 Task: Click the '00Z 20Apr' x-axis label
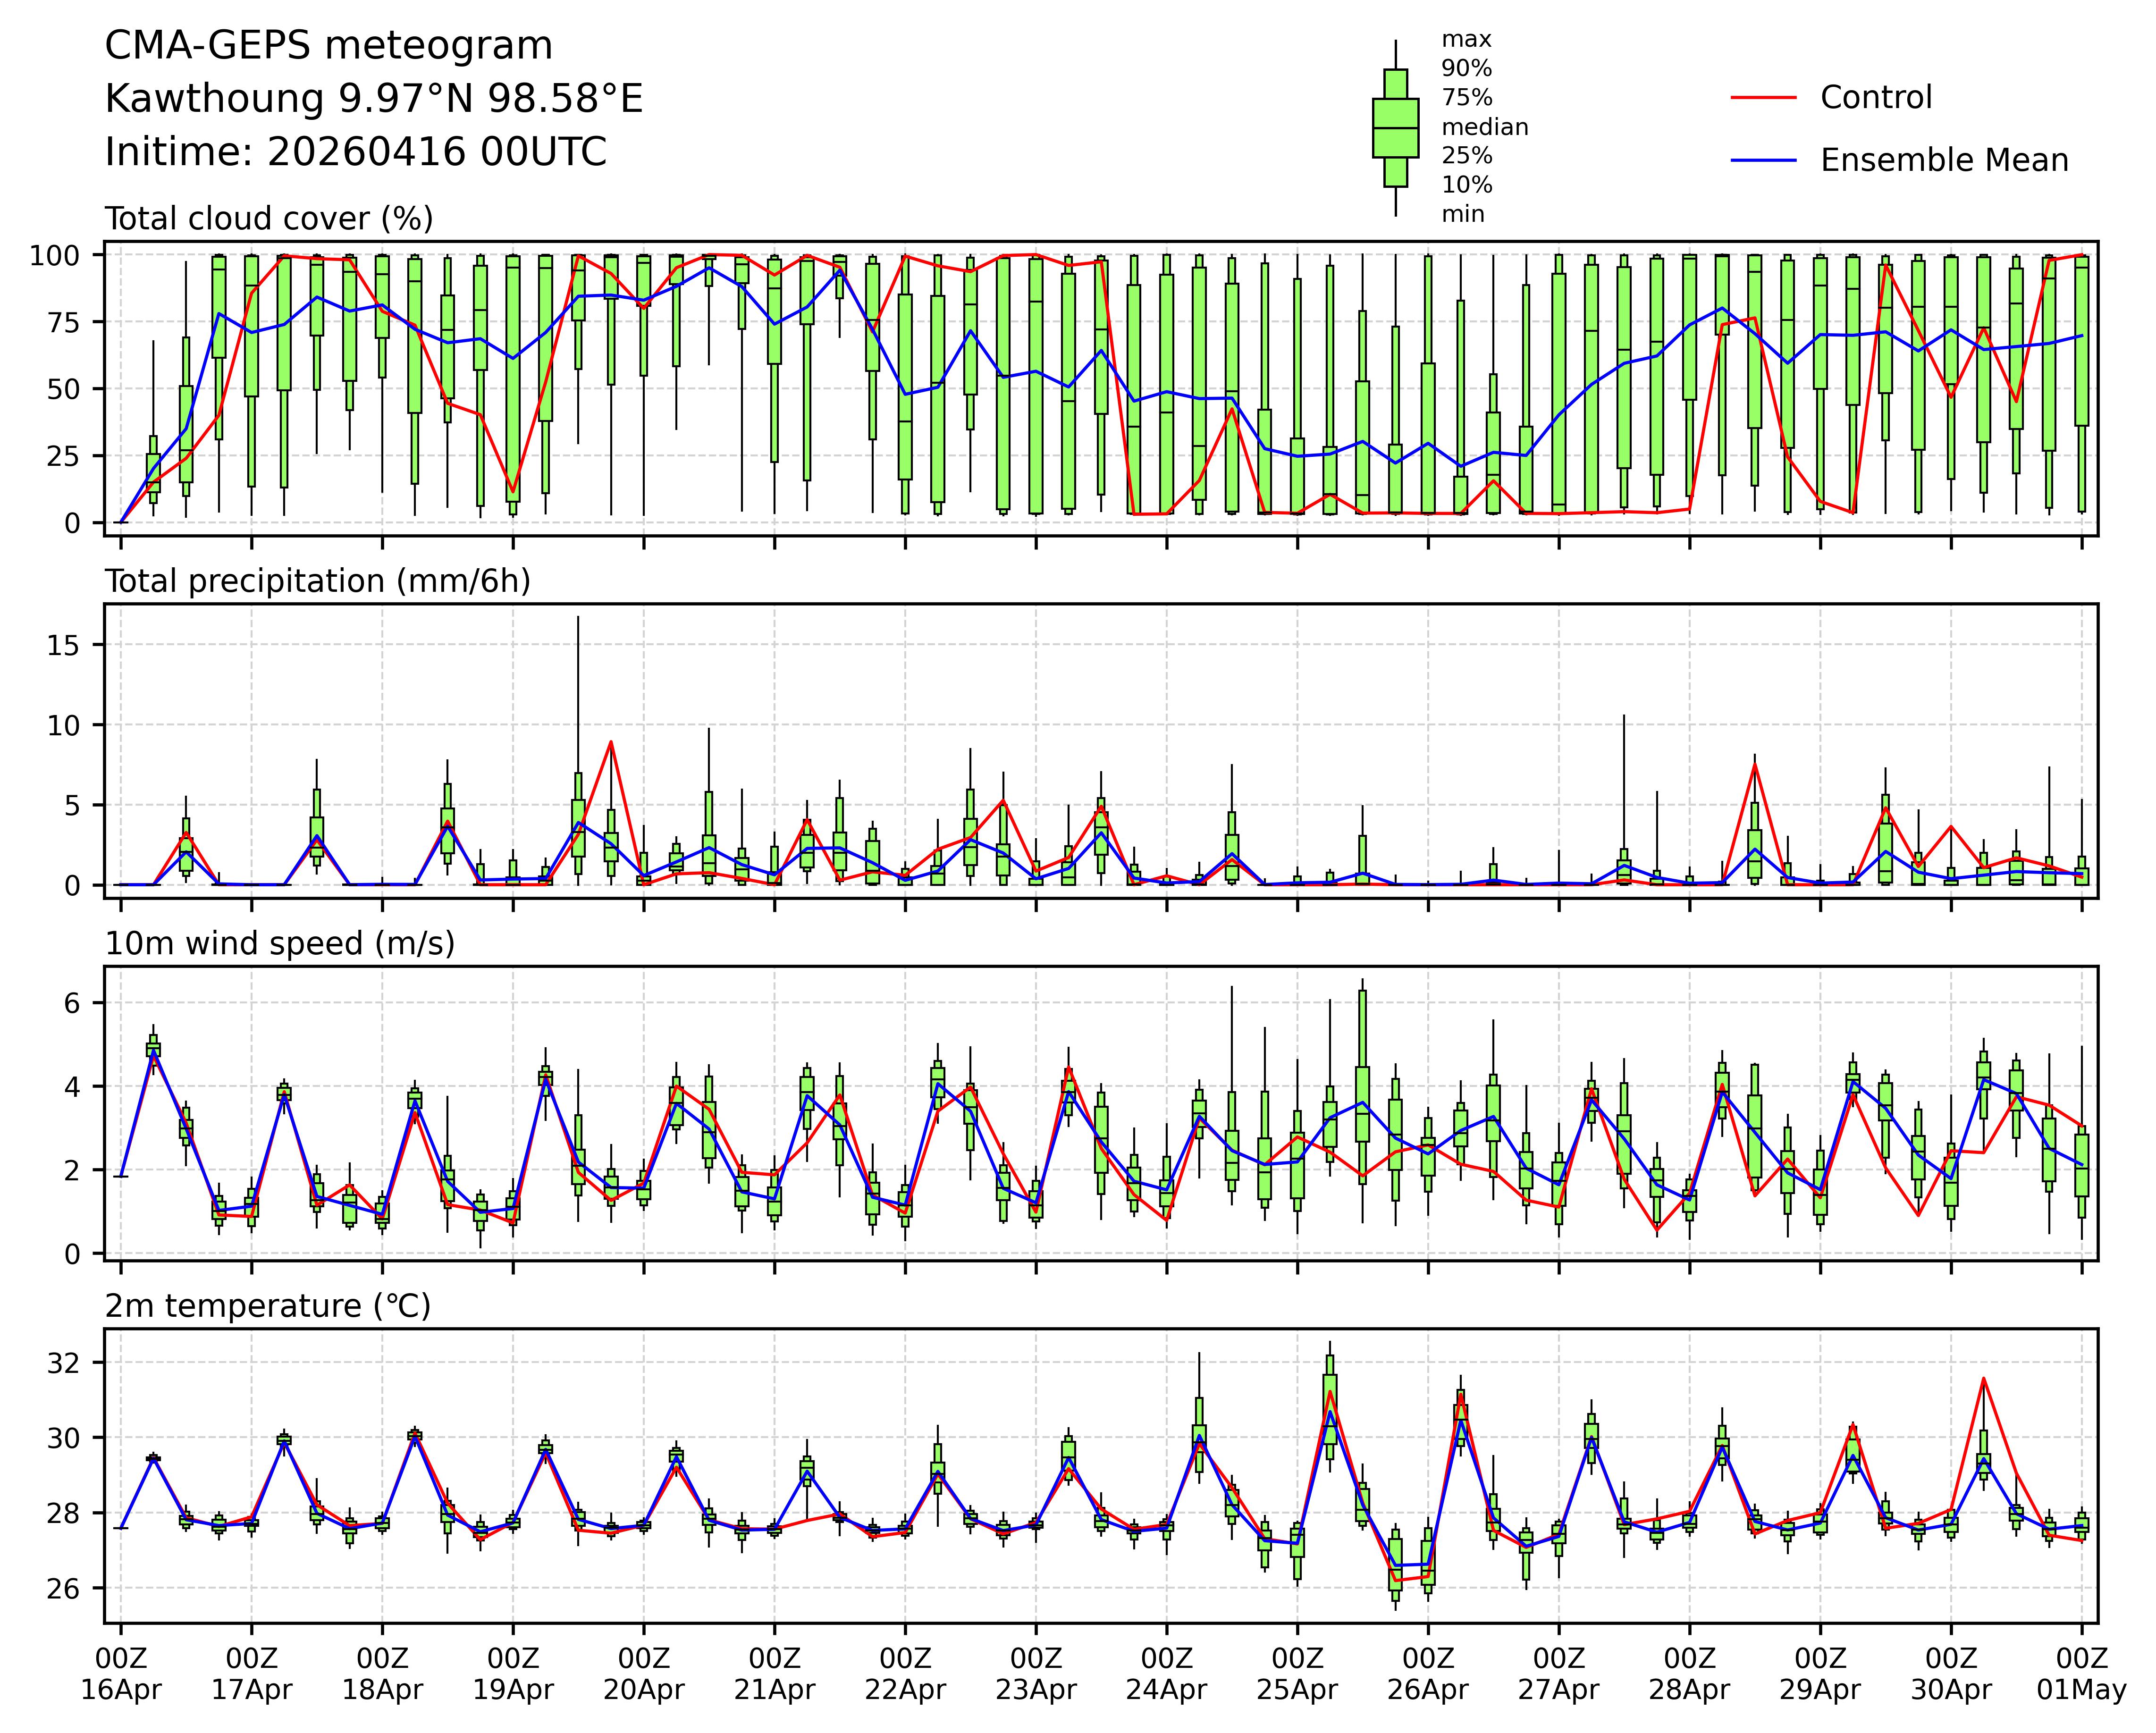click(x=643, y=1674)
